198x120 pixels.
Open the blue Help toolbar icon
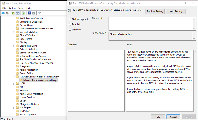point(29,13)
